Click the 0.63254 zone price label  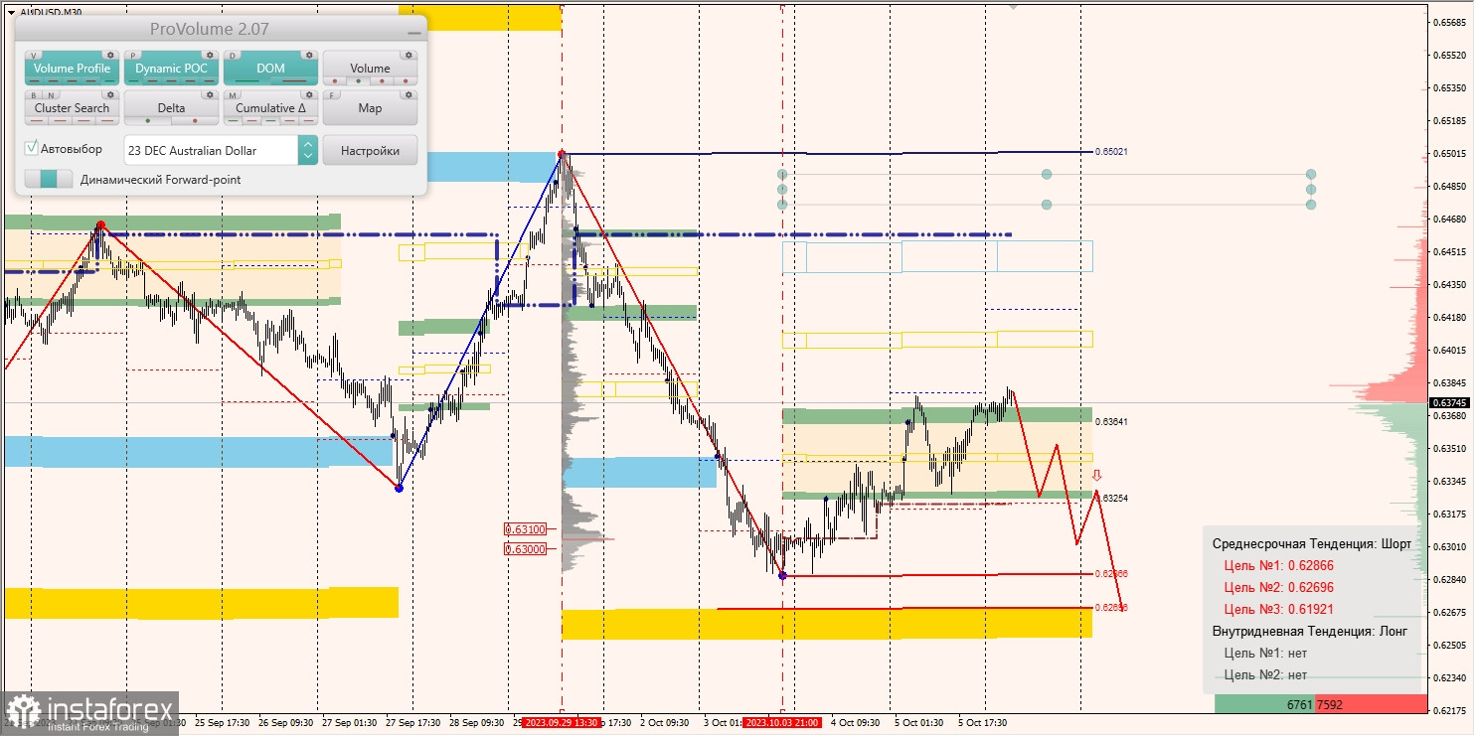[x=1111, y=498]
